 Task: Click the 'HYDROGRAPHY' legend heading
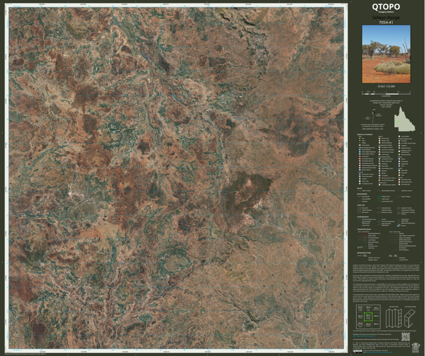click(x=363, y=217)
